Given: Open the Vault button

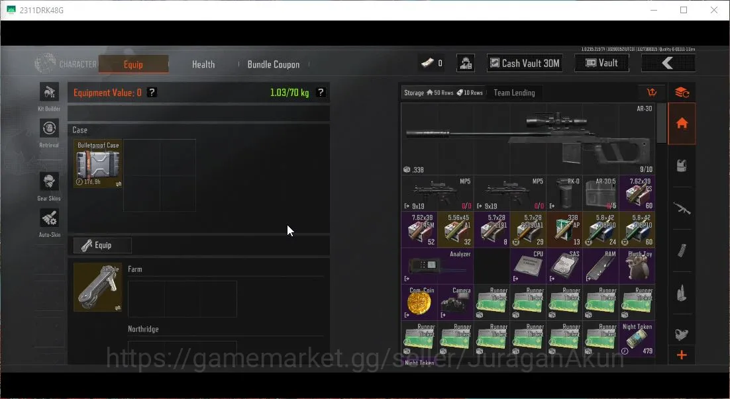Looking at the screenshot, I should coord(601,64).
